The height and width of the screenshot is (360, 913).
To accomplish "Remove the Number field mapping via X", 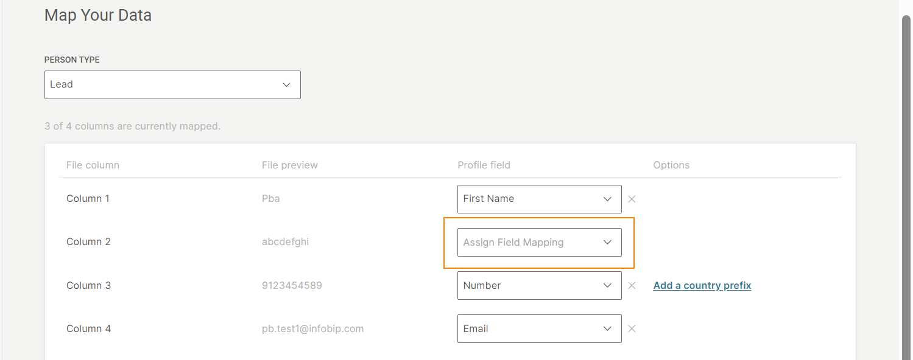I will pos(632,286).
